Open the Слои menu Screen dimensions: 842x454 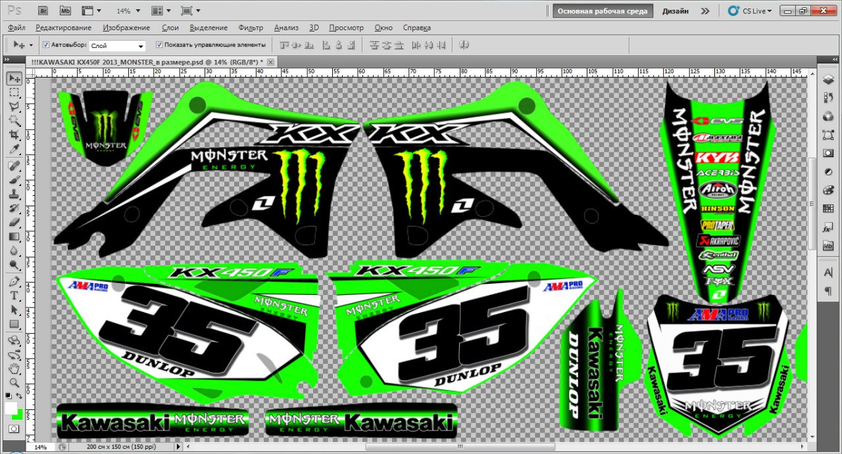[x=170, y=28]
